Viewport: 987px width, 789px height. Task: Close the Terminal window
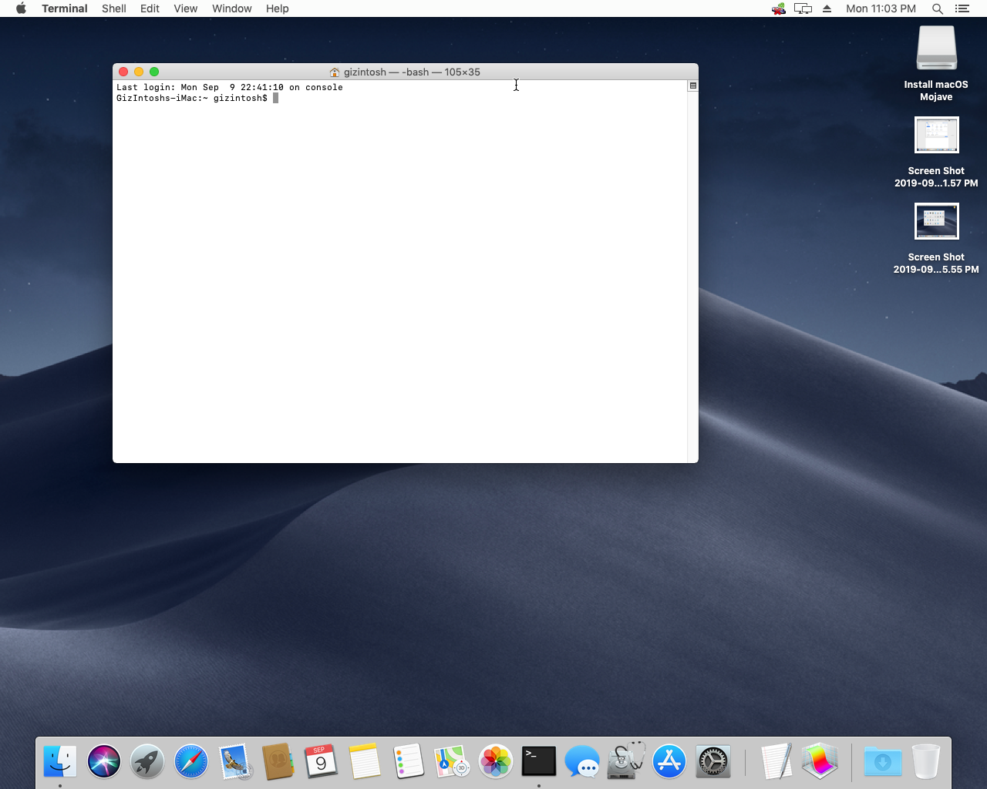click(123, 72)
